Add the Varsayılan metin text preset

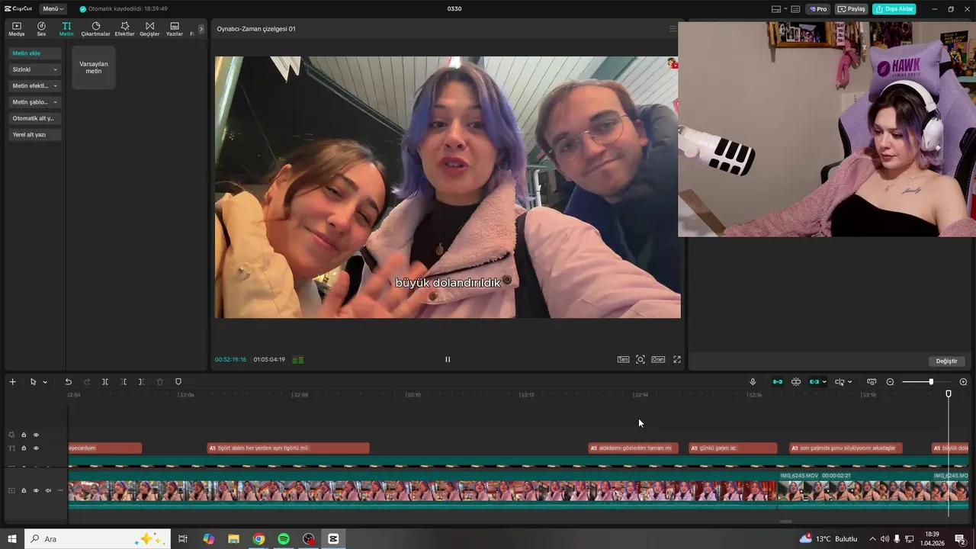[x=94, y=67]
